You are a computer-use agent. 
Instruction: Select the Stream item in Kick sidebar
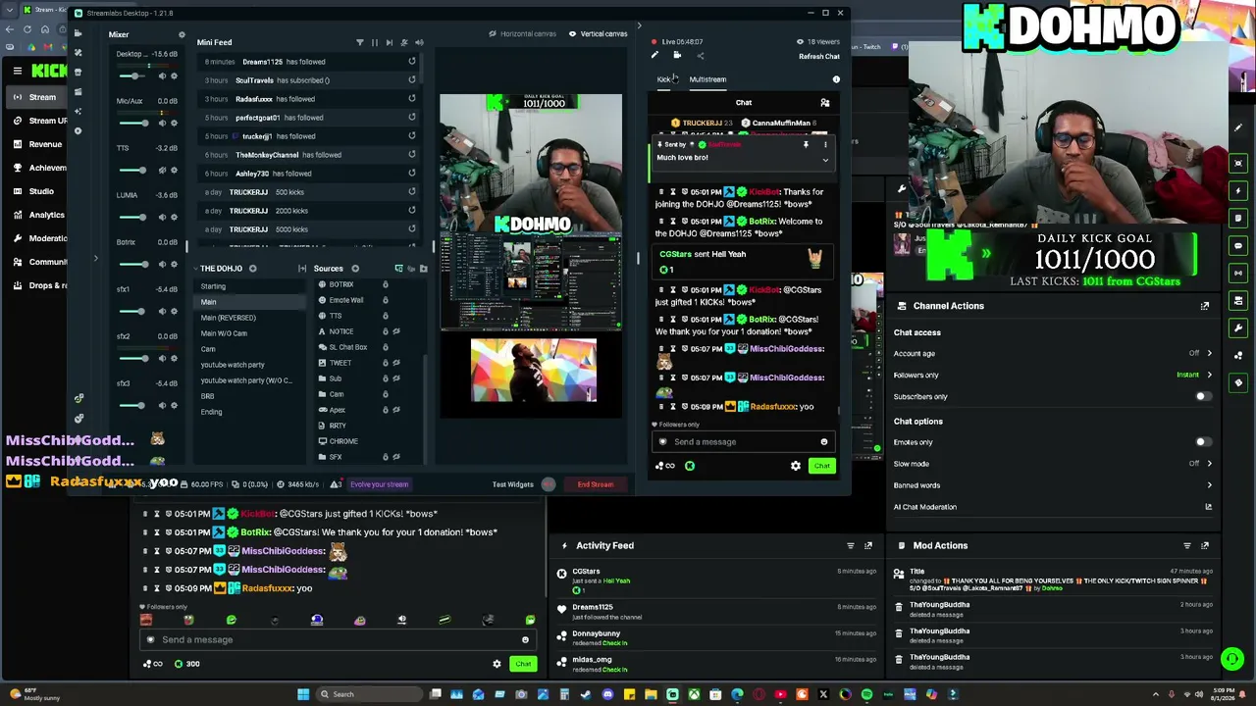[x=36, y=97]
